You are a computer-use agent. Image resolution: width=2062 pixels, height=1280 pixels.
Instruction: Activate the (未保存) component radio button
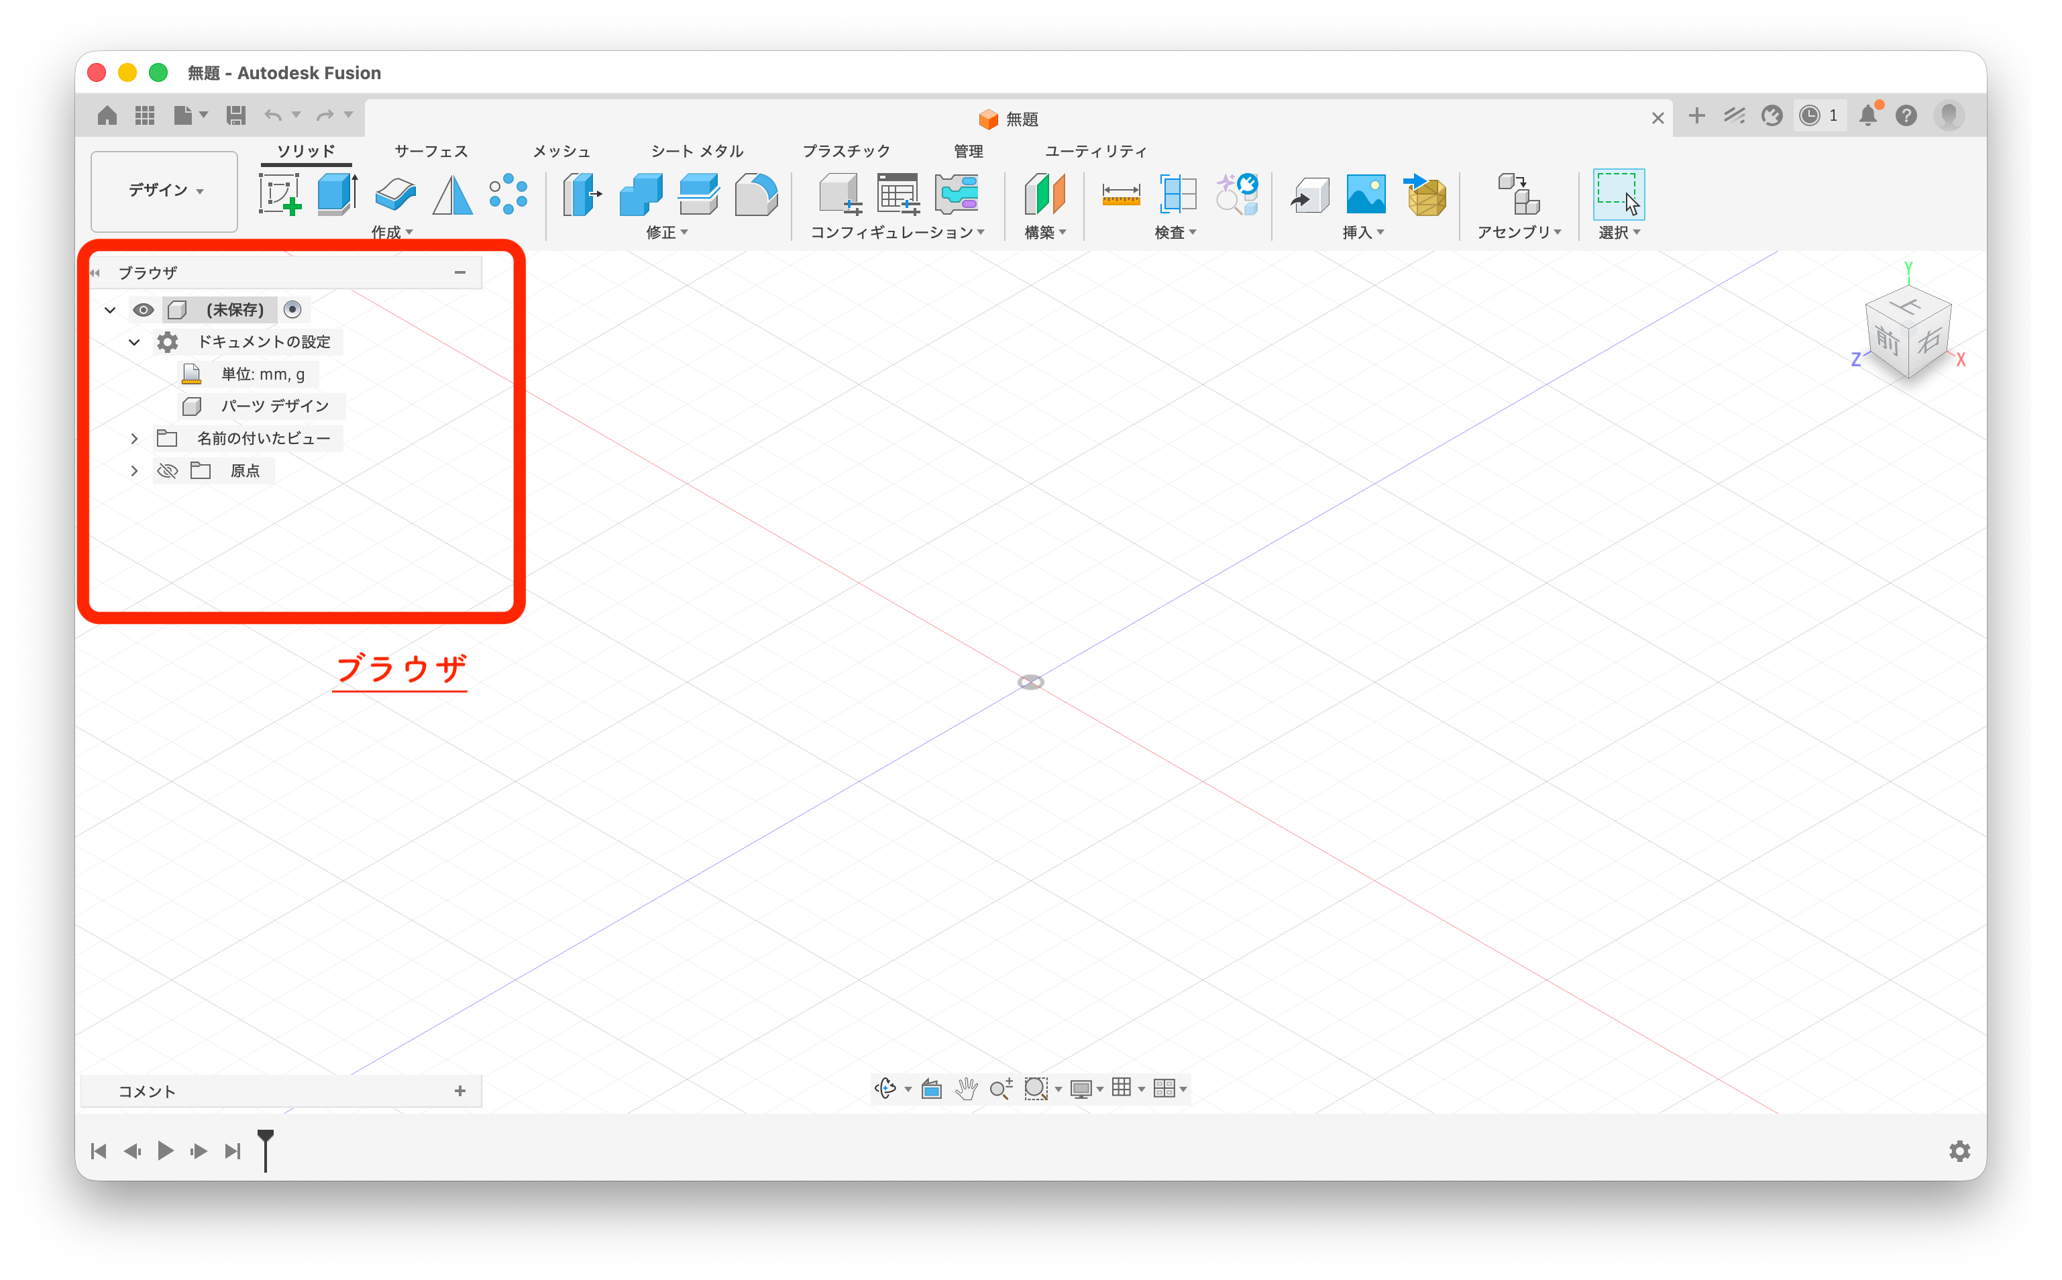click(292, 310)
